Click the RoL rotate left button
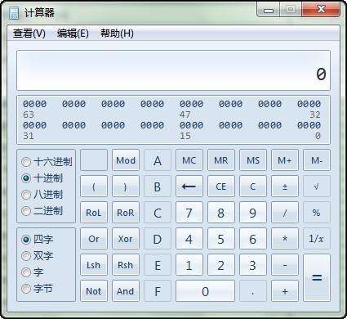 point(94,213)
